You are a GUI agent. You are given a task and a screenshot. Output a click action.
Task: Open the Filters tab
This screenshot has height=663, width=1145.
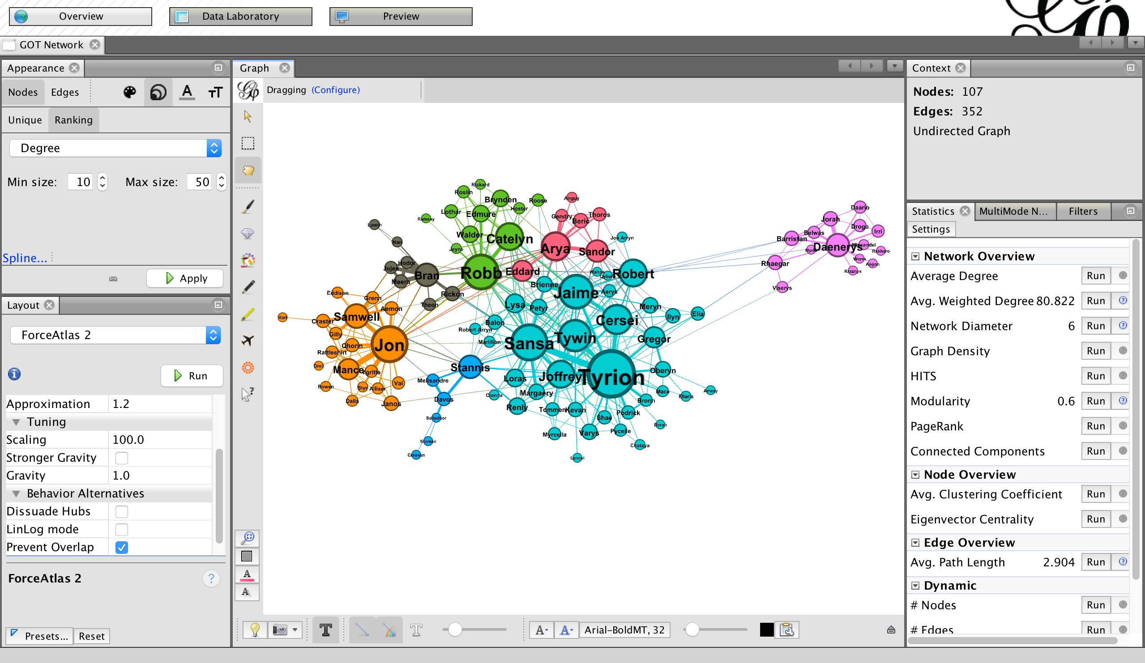click(x=1083, y=211)
